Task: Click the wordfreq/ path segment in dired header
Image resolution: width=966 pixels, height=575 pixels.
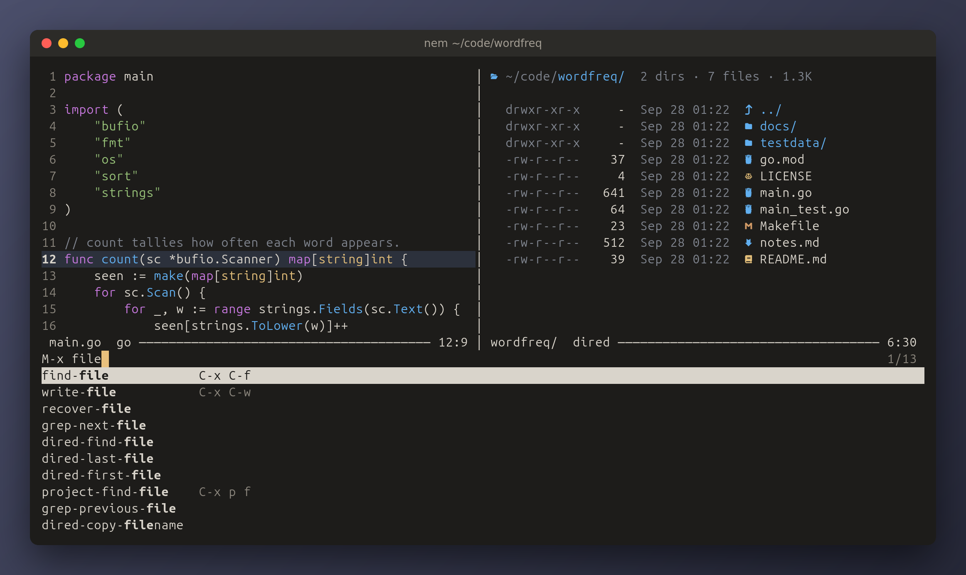Action: 591,76
